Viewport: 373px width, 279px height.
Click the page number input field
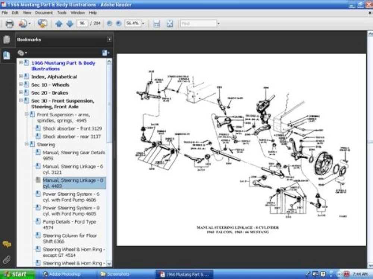(82, 23)
